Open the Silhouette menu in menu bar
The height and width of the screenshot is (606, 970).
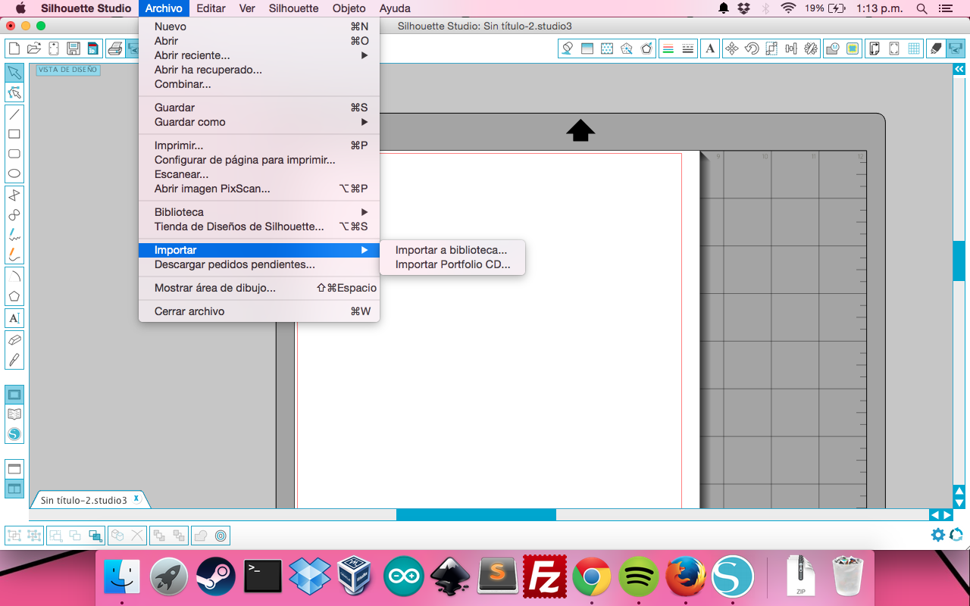click(x=293, y=8)
